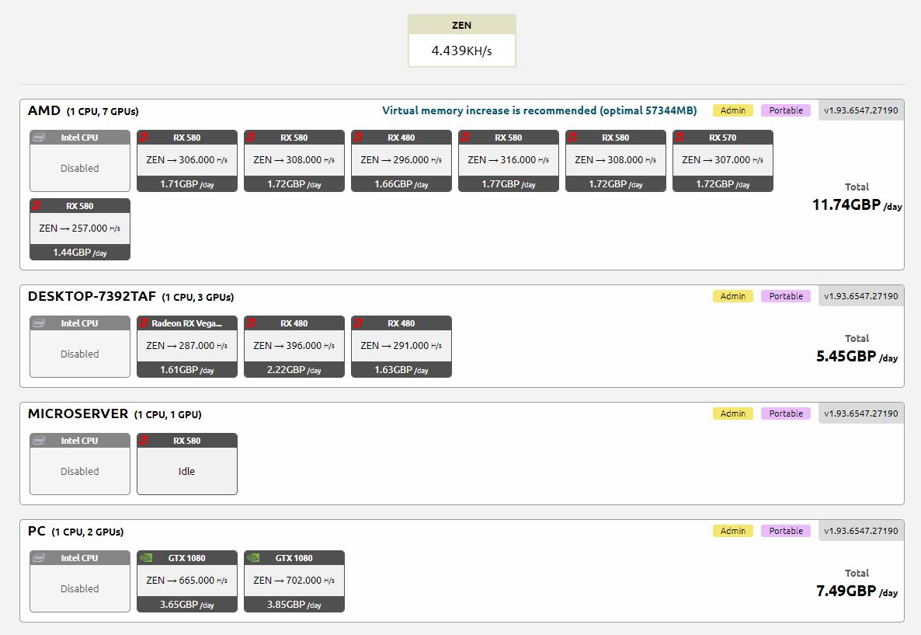The width and height of the screenshot is (921, 635).
Task: Click AMD logo on RX 480 396.000 H/s card
Action: coord(251,323)
